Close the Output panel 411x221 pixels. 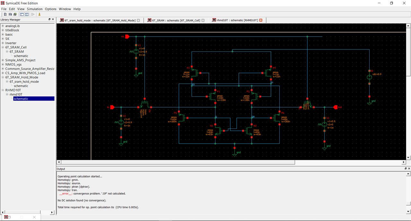[409, 169]
